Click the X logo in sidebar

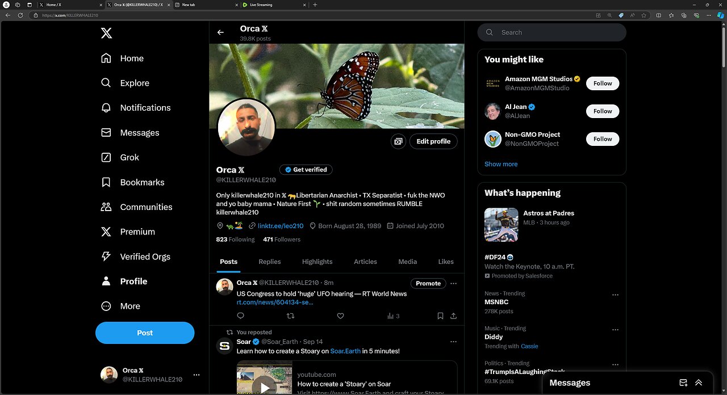[106, 33]
